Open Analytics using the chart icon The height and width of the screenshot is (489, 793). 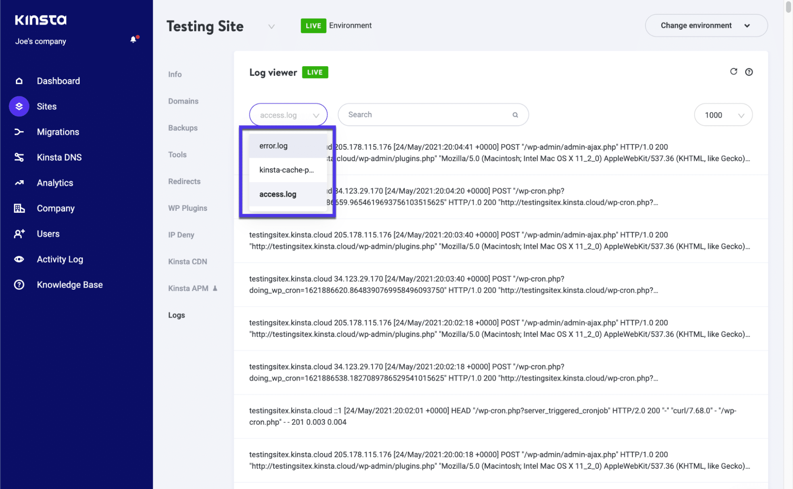pos(19,183)
